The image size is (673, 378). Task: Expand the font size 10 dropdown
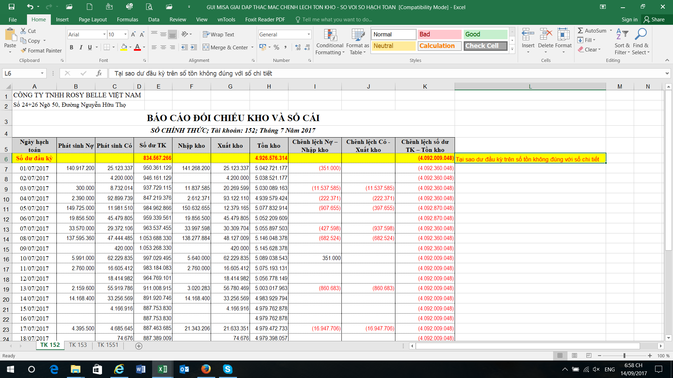point(125,34)
